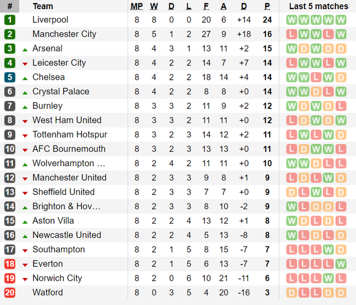
Task: Sort table by MP column header
Action: click(137, 6)
